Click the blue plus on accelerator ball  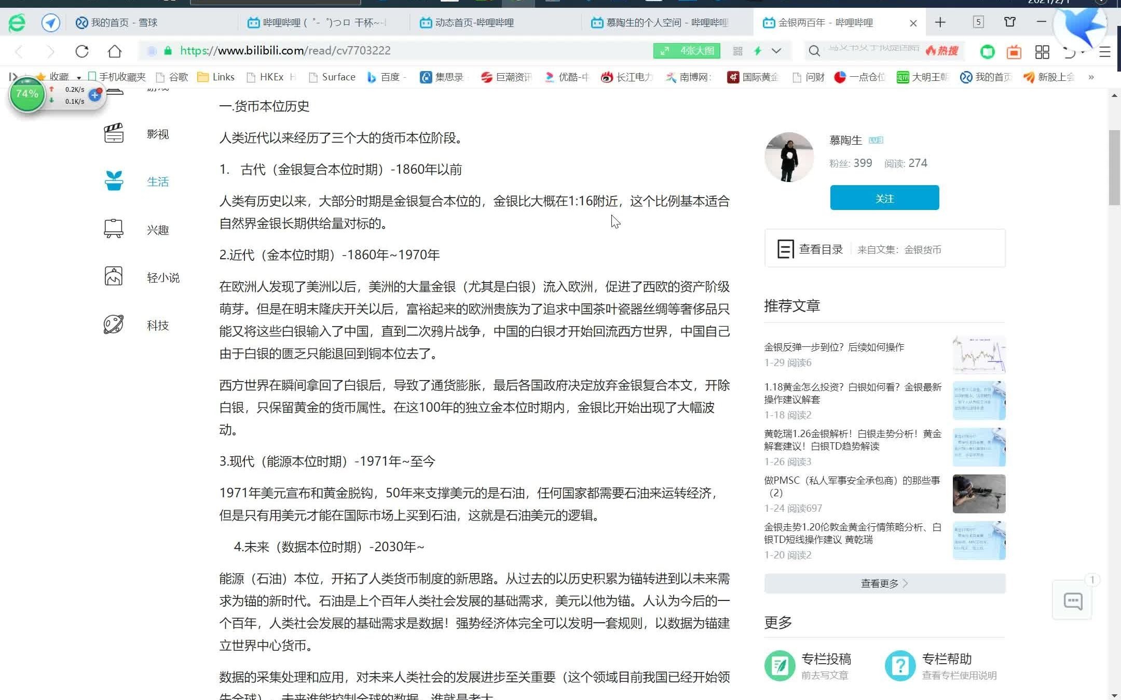[x=94, y=95]
